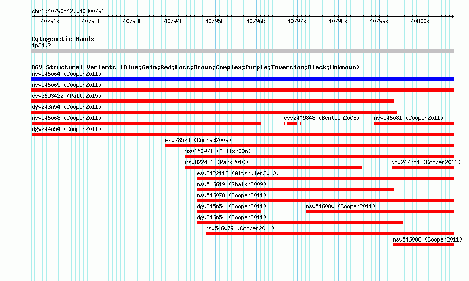Click the 40800k ruler tick label
The height and width of the screenshot is (281, 469).
coord(420,21)
